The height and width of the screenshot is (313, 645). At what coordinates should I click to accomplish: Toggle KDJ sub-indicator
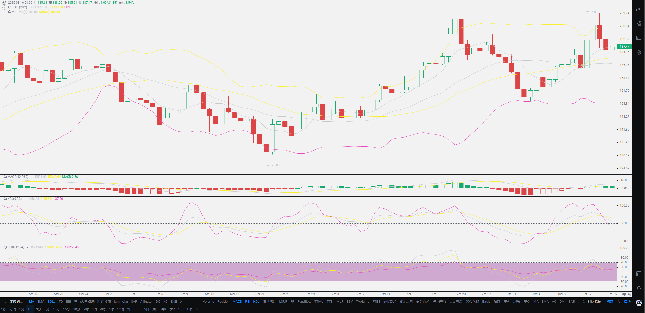pos(256,302)
